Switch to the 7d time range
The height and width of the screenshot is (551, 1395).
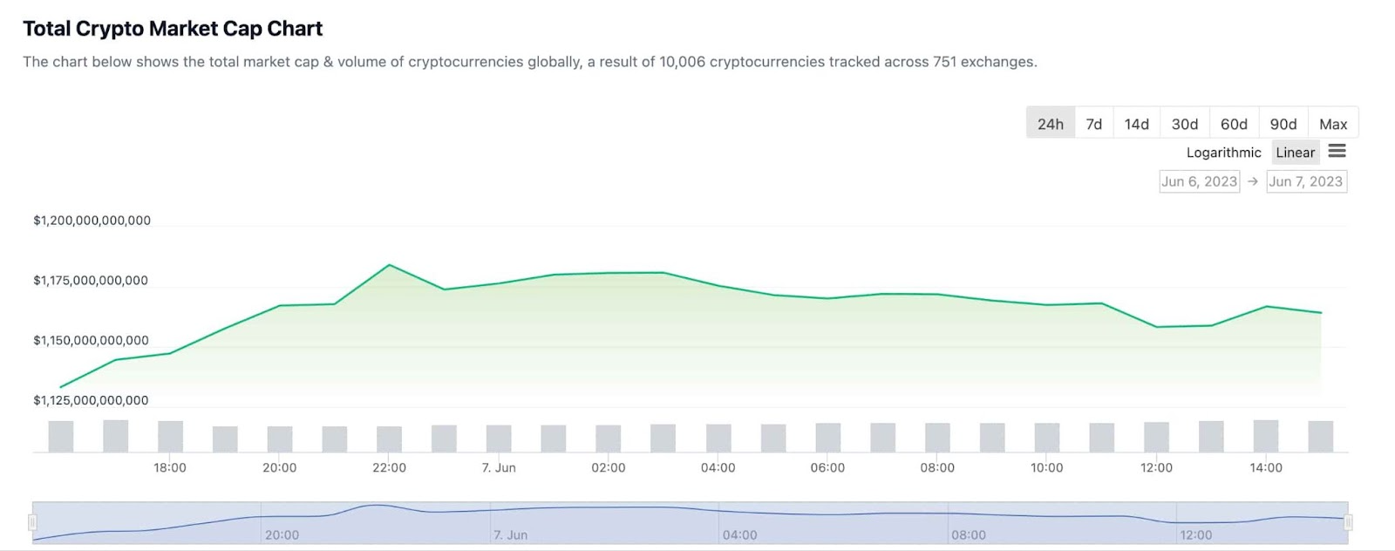1093,124
